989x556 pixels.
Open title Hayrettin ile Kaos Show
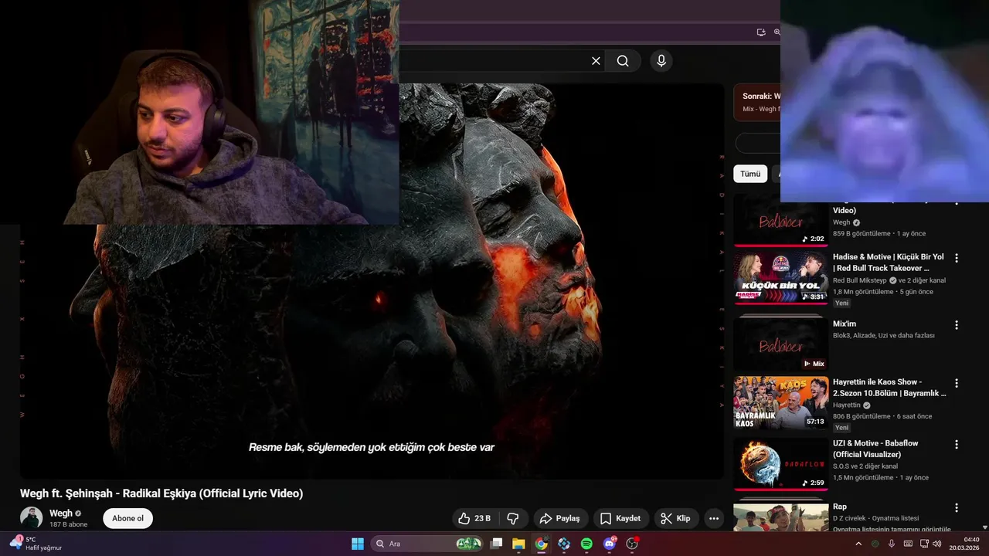point(889,388)
